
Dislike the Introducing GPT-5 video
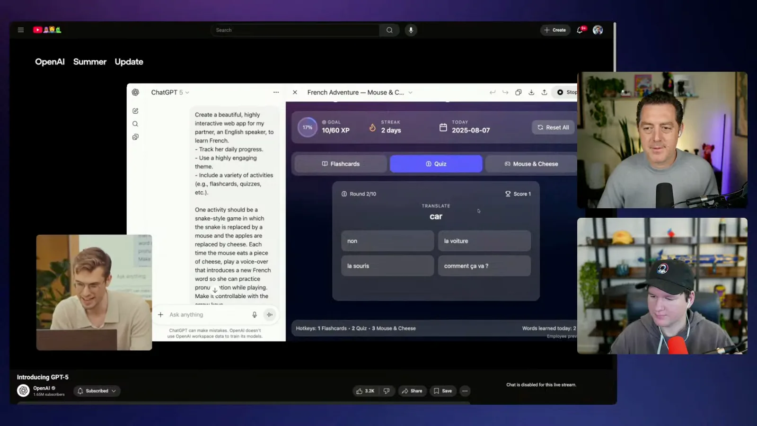pyautogui.click(x=387, y=391)
